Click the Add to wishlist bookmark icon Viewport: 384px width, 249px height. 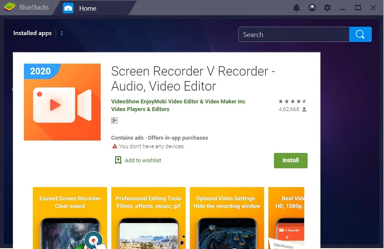point(118,160)
